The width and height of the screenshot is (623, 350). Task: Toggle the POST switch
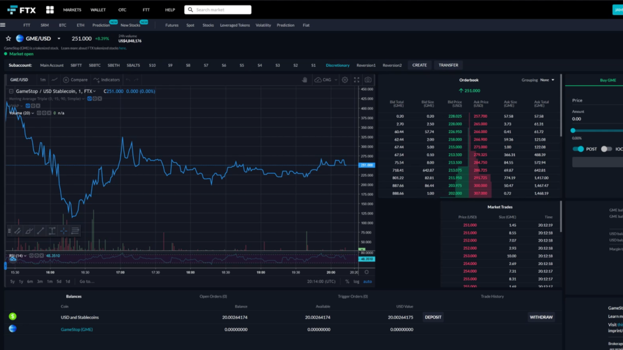(x=578, y=149)
